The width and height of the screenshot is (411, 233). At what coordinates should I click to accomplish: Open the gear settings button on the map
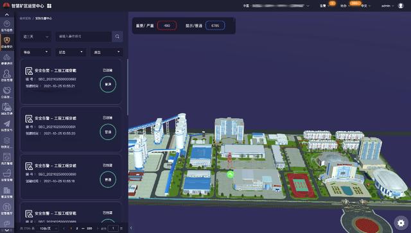coord(401,223)
